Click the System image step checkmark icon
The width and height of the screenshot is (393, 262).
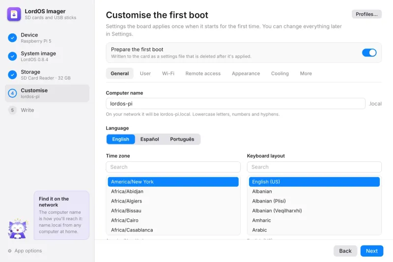pyautogui.click(x=12, y=57)
